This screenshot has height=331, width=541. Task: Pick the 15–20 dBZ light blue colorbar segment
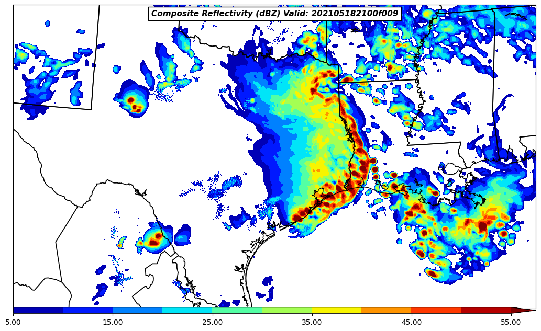137,310
